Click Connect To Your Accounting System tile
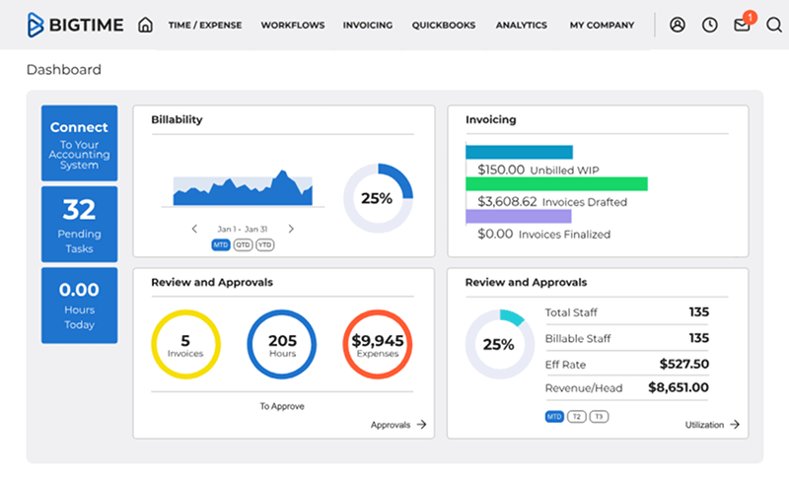This screenshot has height=477, width=789. pos(79,144)
